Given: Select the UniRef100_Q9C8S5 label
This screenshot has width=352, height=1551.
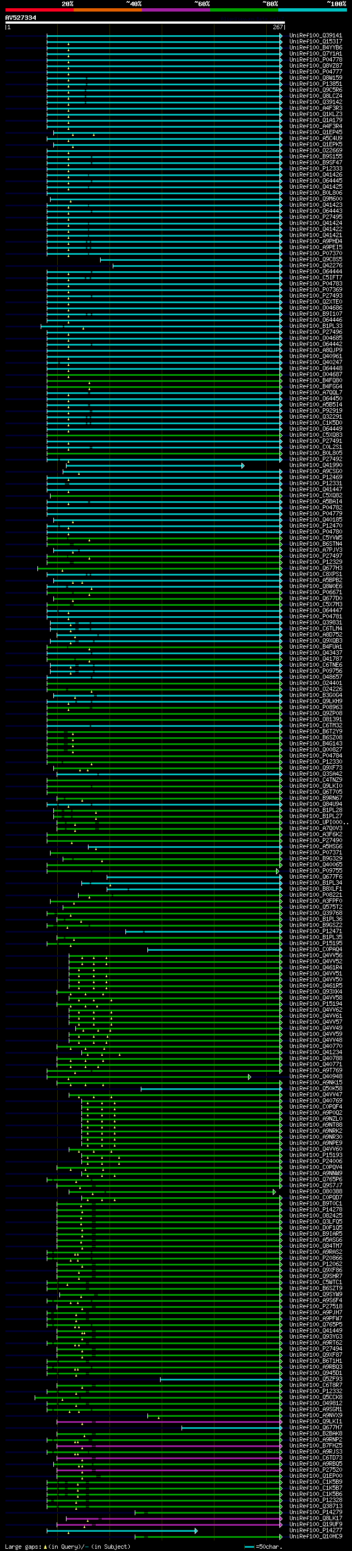Looking at the screenshot, I should tap(316, 260).
